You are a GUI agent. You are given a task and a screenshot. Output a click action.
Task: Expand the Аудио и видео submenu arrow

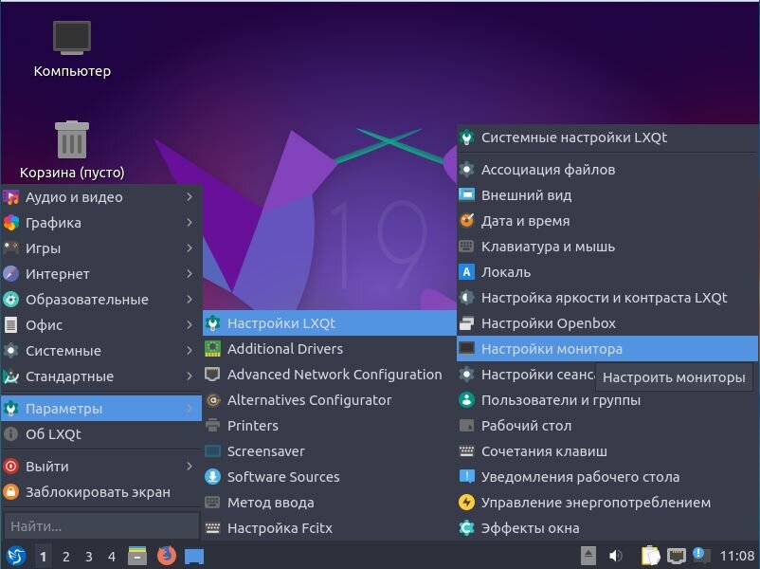click(x=190, y=197)
